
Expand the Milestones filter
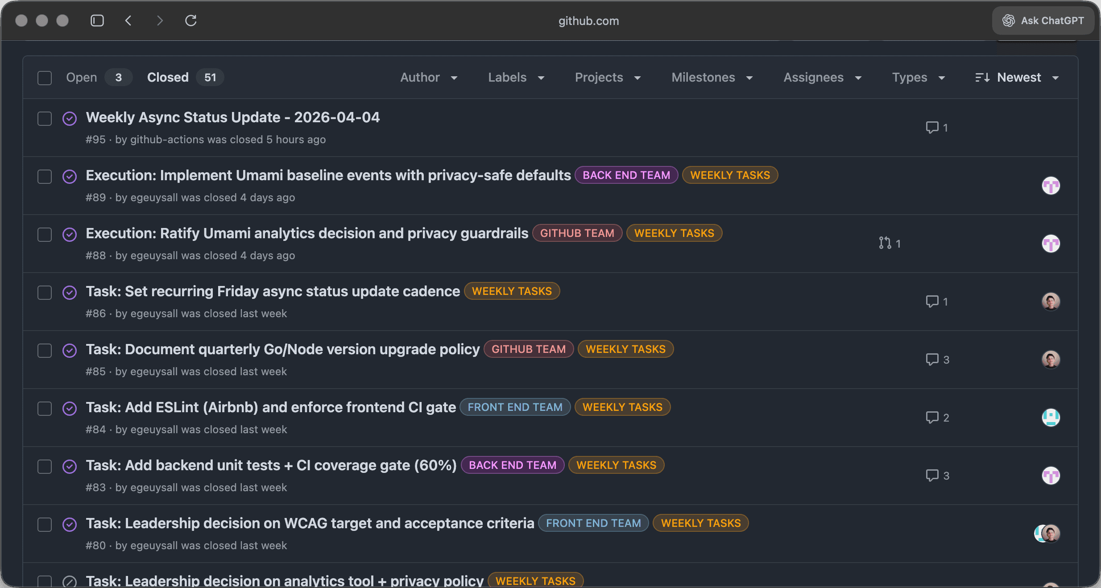click(711, 77)
